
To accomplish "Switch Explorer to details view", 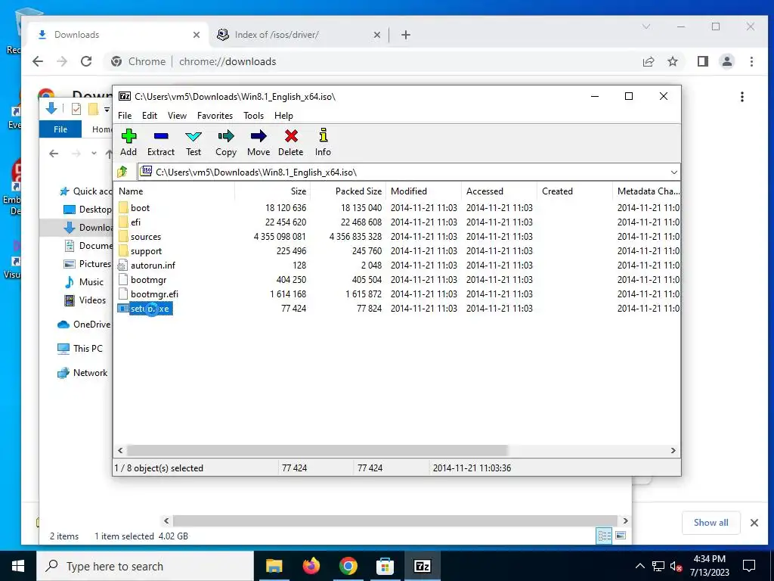I will pyautogui.click(x=604, y=536).
